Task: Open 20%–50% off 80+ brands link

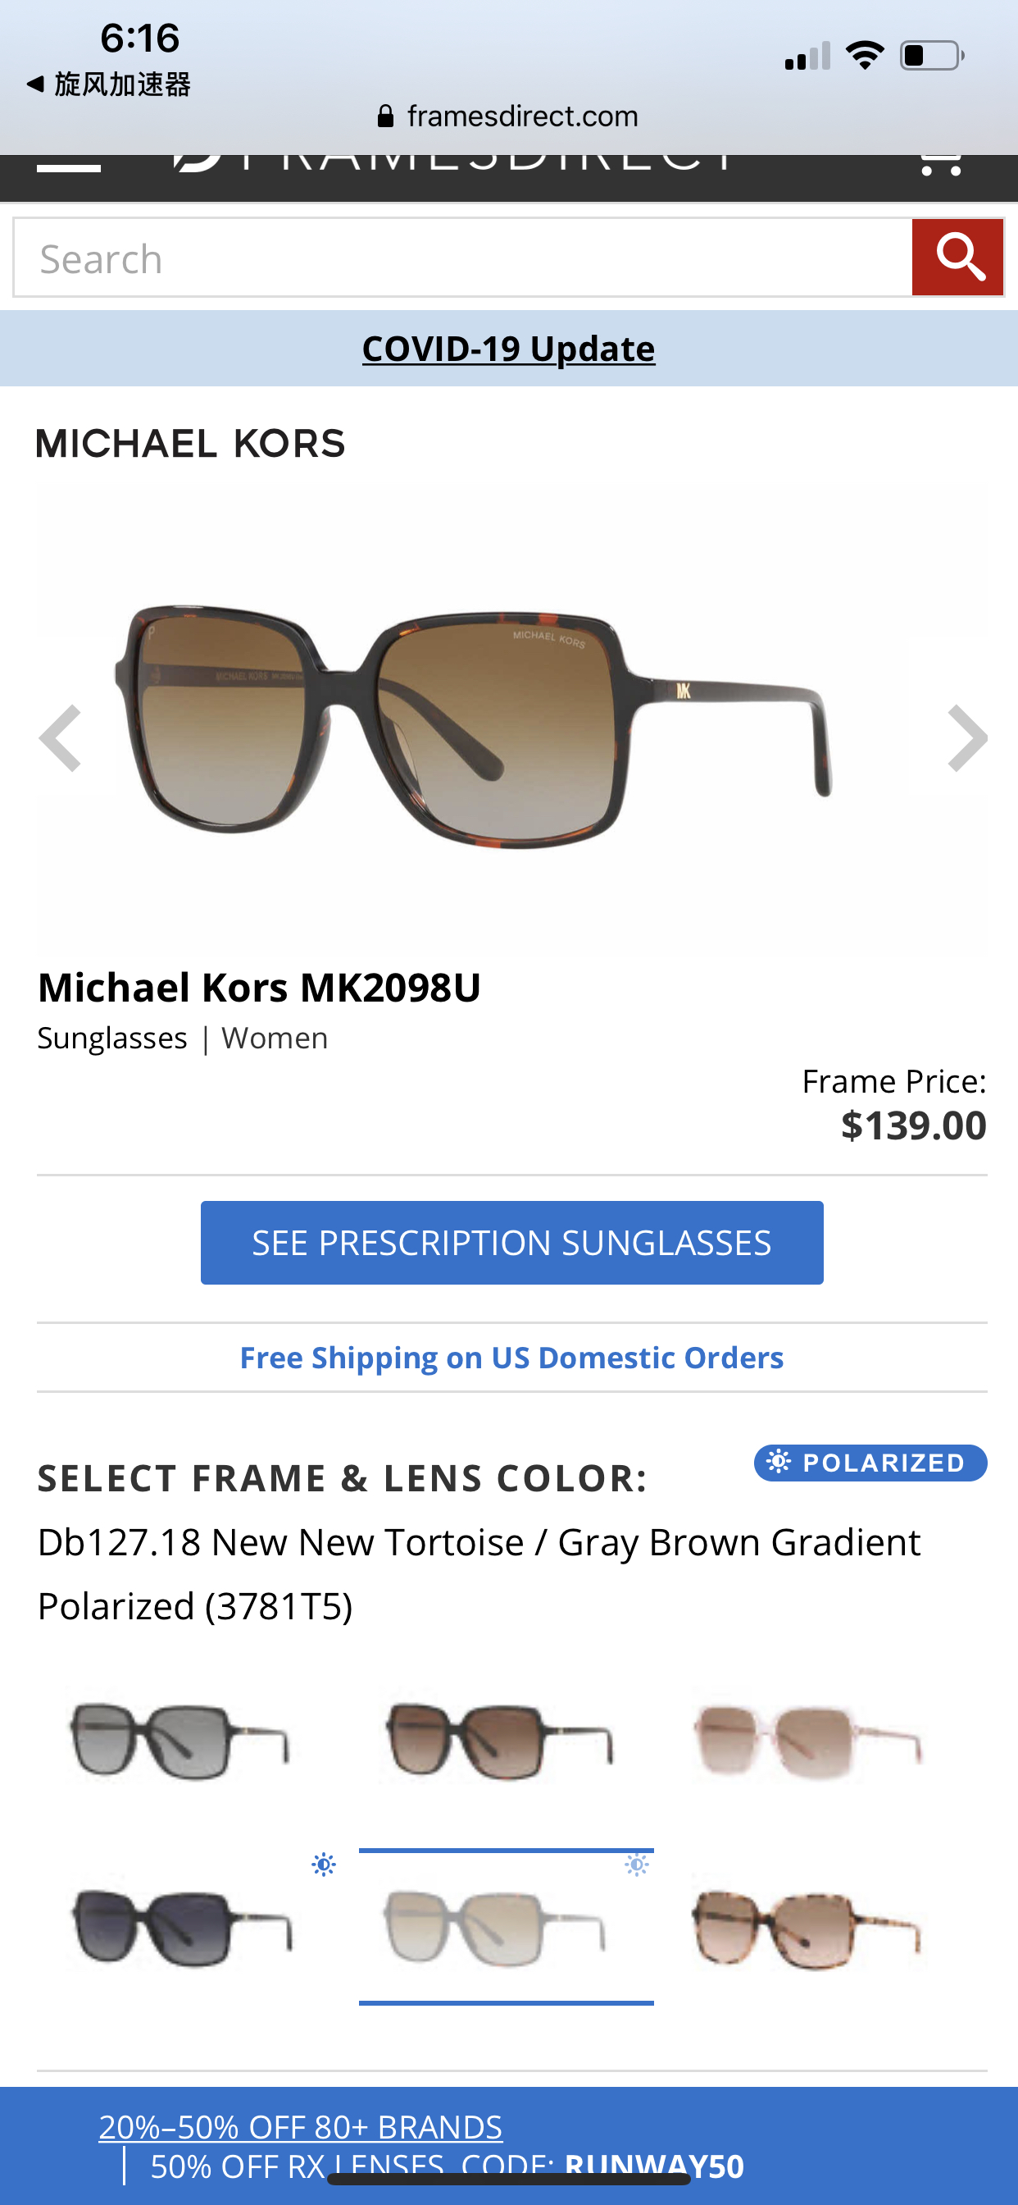Action: point(300,2126)
